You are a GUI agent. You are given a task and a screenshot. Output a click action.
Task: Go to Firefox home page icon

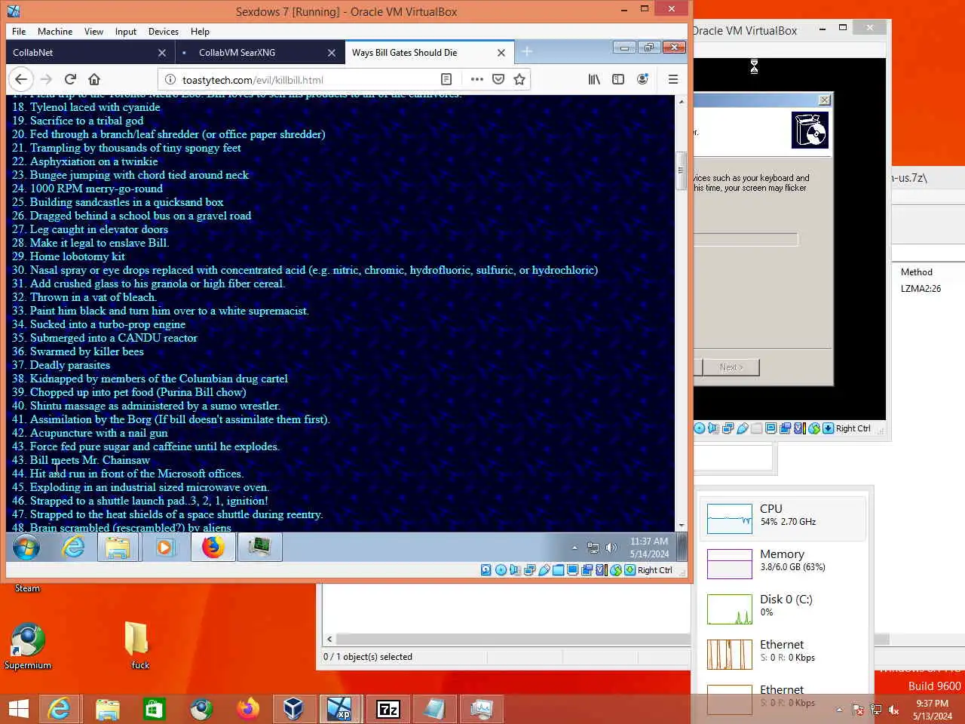tap(94, 79)
